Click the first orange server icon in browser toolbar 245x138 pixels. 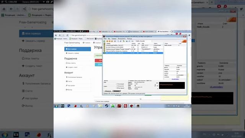[x=107, y=41]
